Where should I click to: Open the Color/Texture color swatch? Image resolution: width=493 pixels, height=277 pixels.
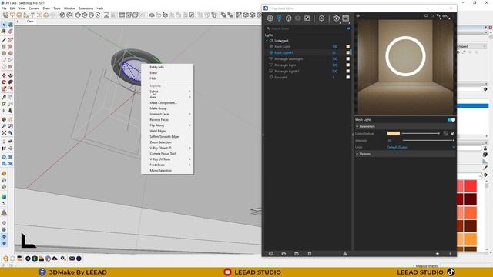click(394, 133)
